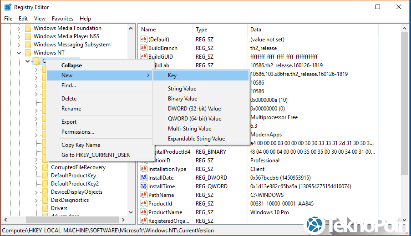411x236 pixels.
Task: Choose String Value in the submenu
Action: point(201,89)
